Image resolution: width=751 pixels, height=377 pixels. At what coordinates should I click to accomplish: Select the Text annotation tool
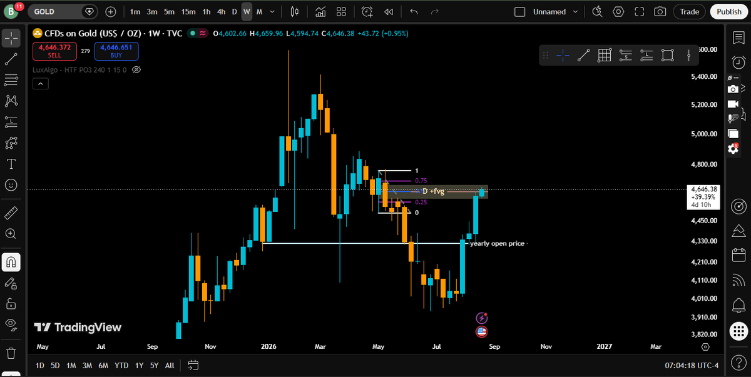[11, 164]
